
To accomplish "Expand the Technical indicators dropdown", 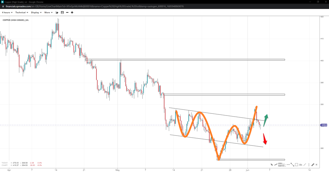I will 22,13.
